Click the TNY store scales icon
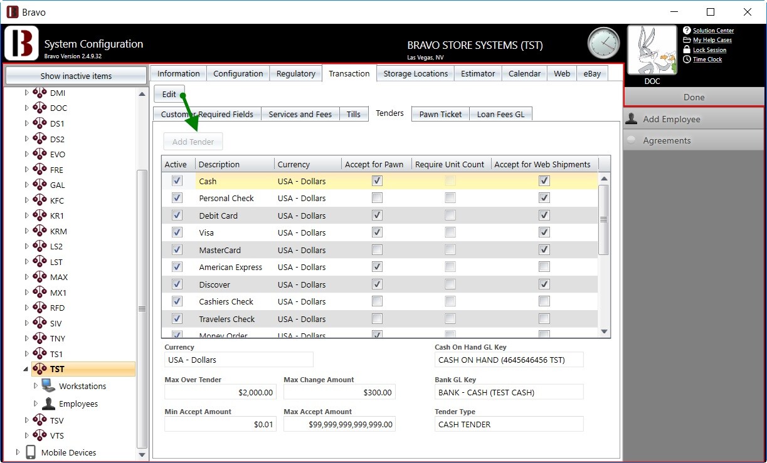The image size is (767, 463). point(40,338)
